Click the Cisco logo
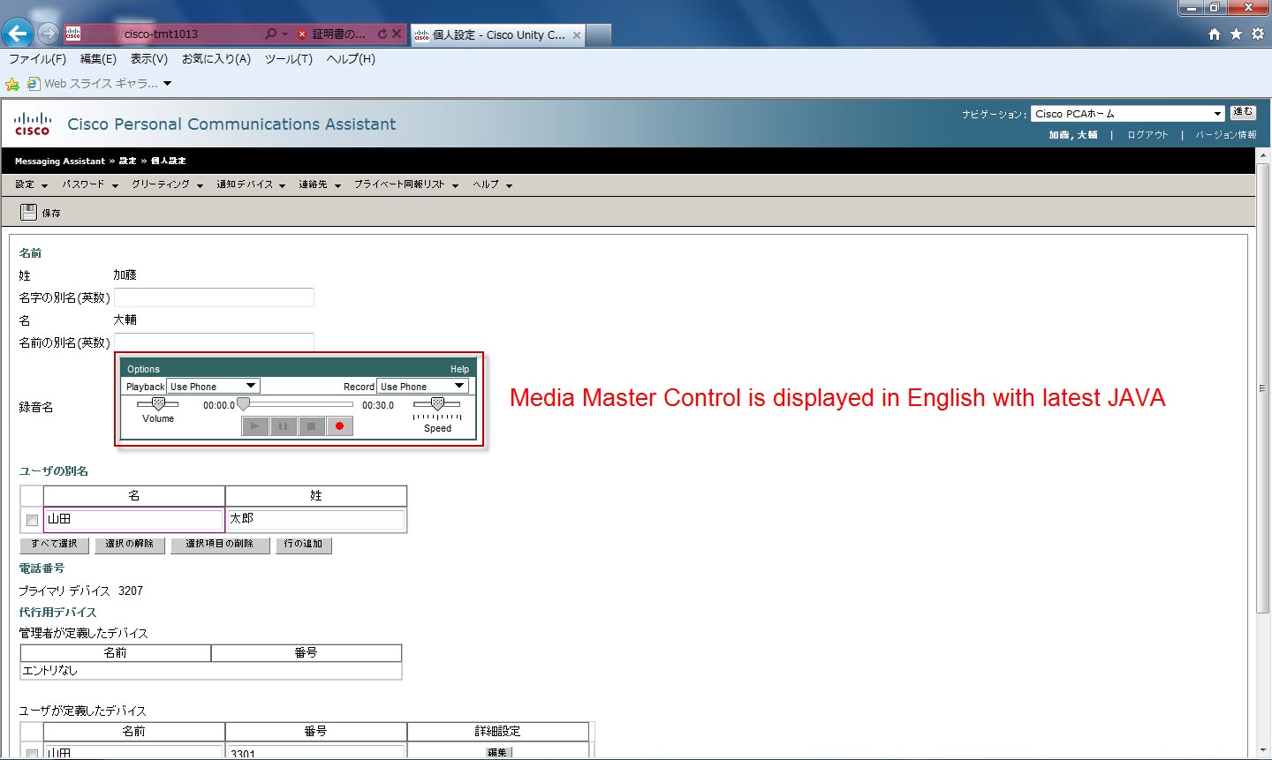Viewport: 1272px width, 760px height. tap(33, 124)
